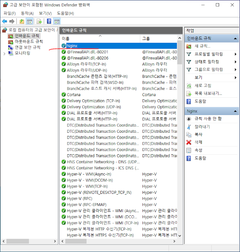Select HNS Container Networking - DNS rule
The width and height of the screenshot is (240, 252).
(119, 162)
